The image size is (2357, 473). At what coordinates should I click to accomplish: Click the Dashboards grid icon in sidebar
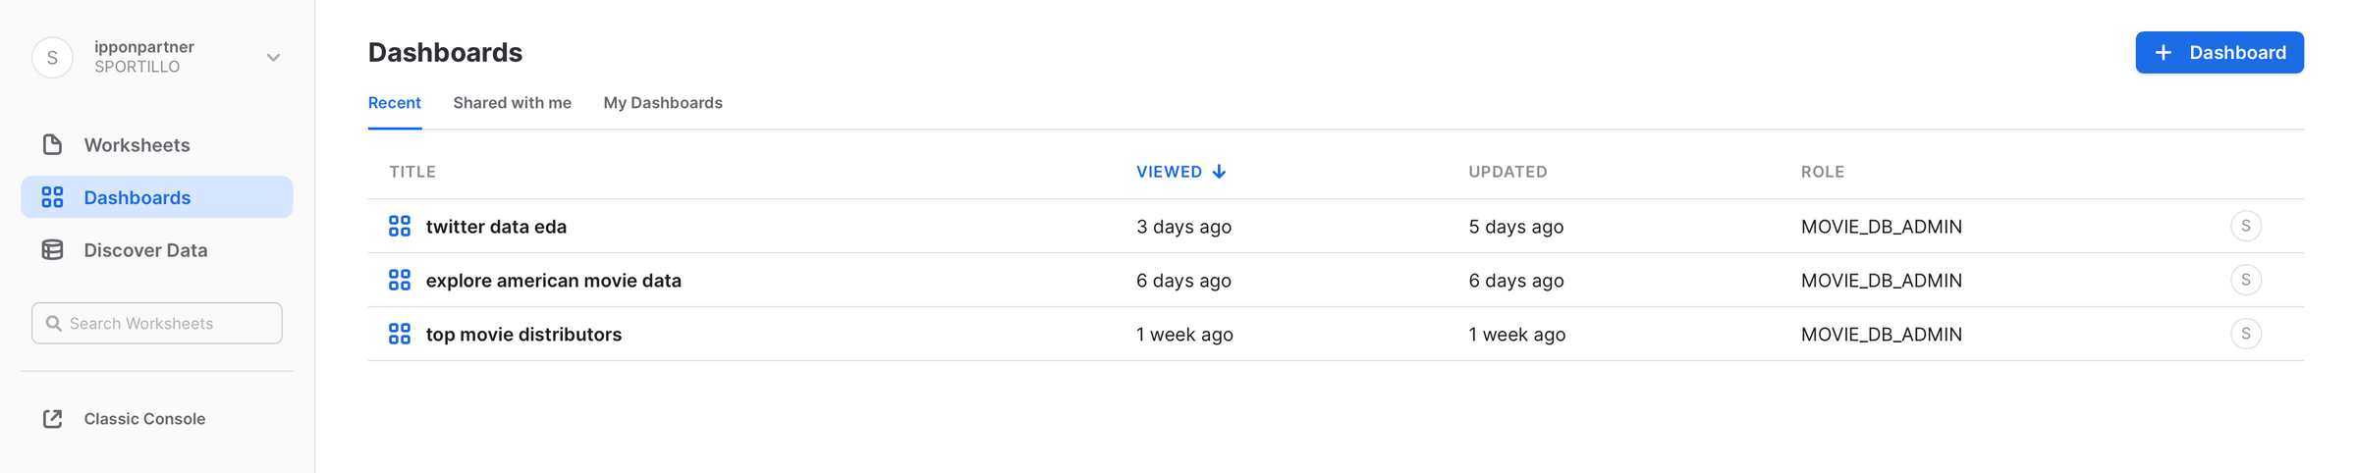(x=52, y=197)
